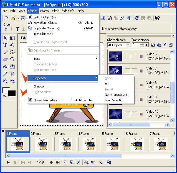Click Video 10 object thumbnail
The image size is (177, 173).
click(116, 114)
